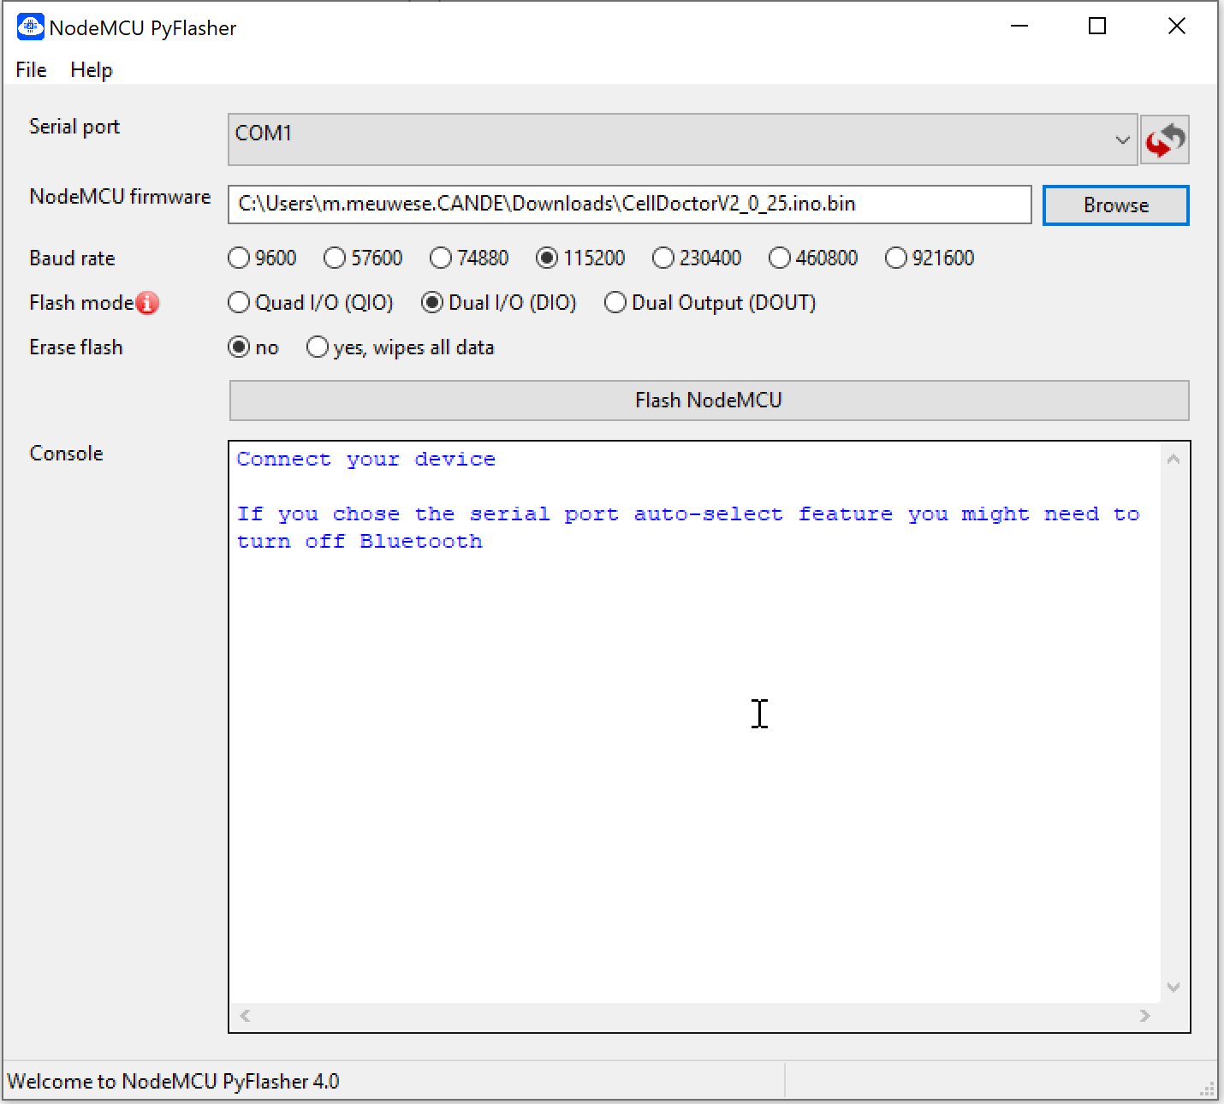Open the Help menu
The width and height of the screenshot is (1224, 1104).
point(92,70)
